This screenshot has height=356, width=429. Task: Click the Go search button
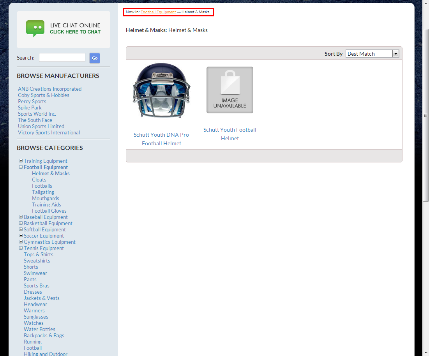coord(95,58)
